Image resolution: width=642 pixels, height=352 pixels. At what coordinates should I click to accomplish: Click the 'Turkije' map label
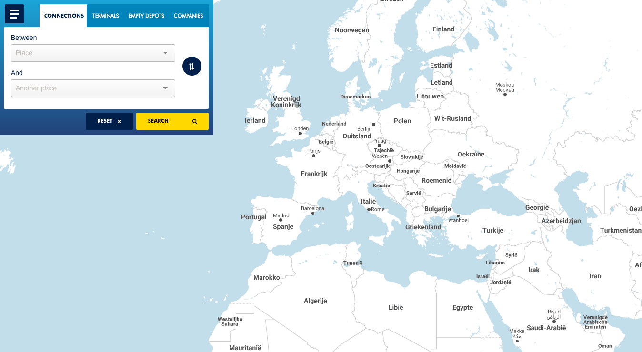493,230
